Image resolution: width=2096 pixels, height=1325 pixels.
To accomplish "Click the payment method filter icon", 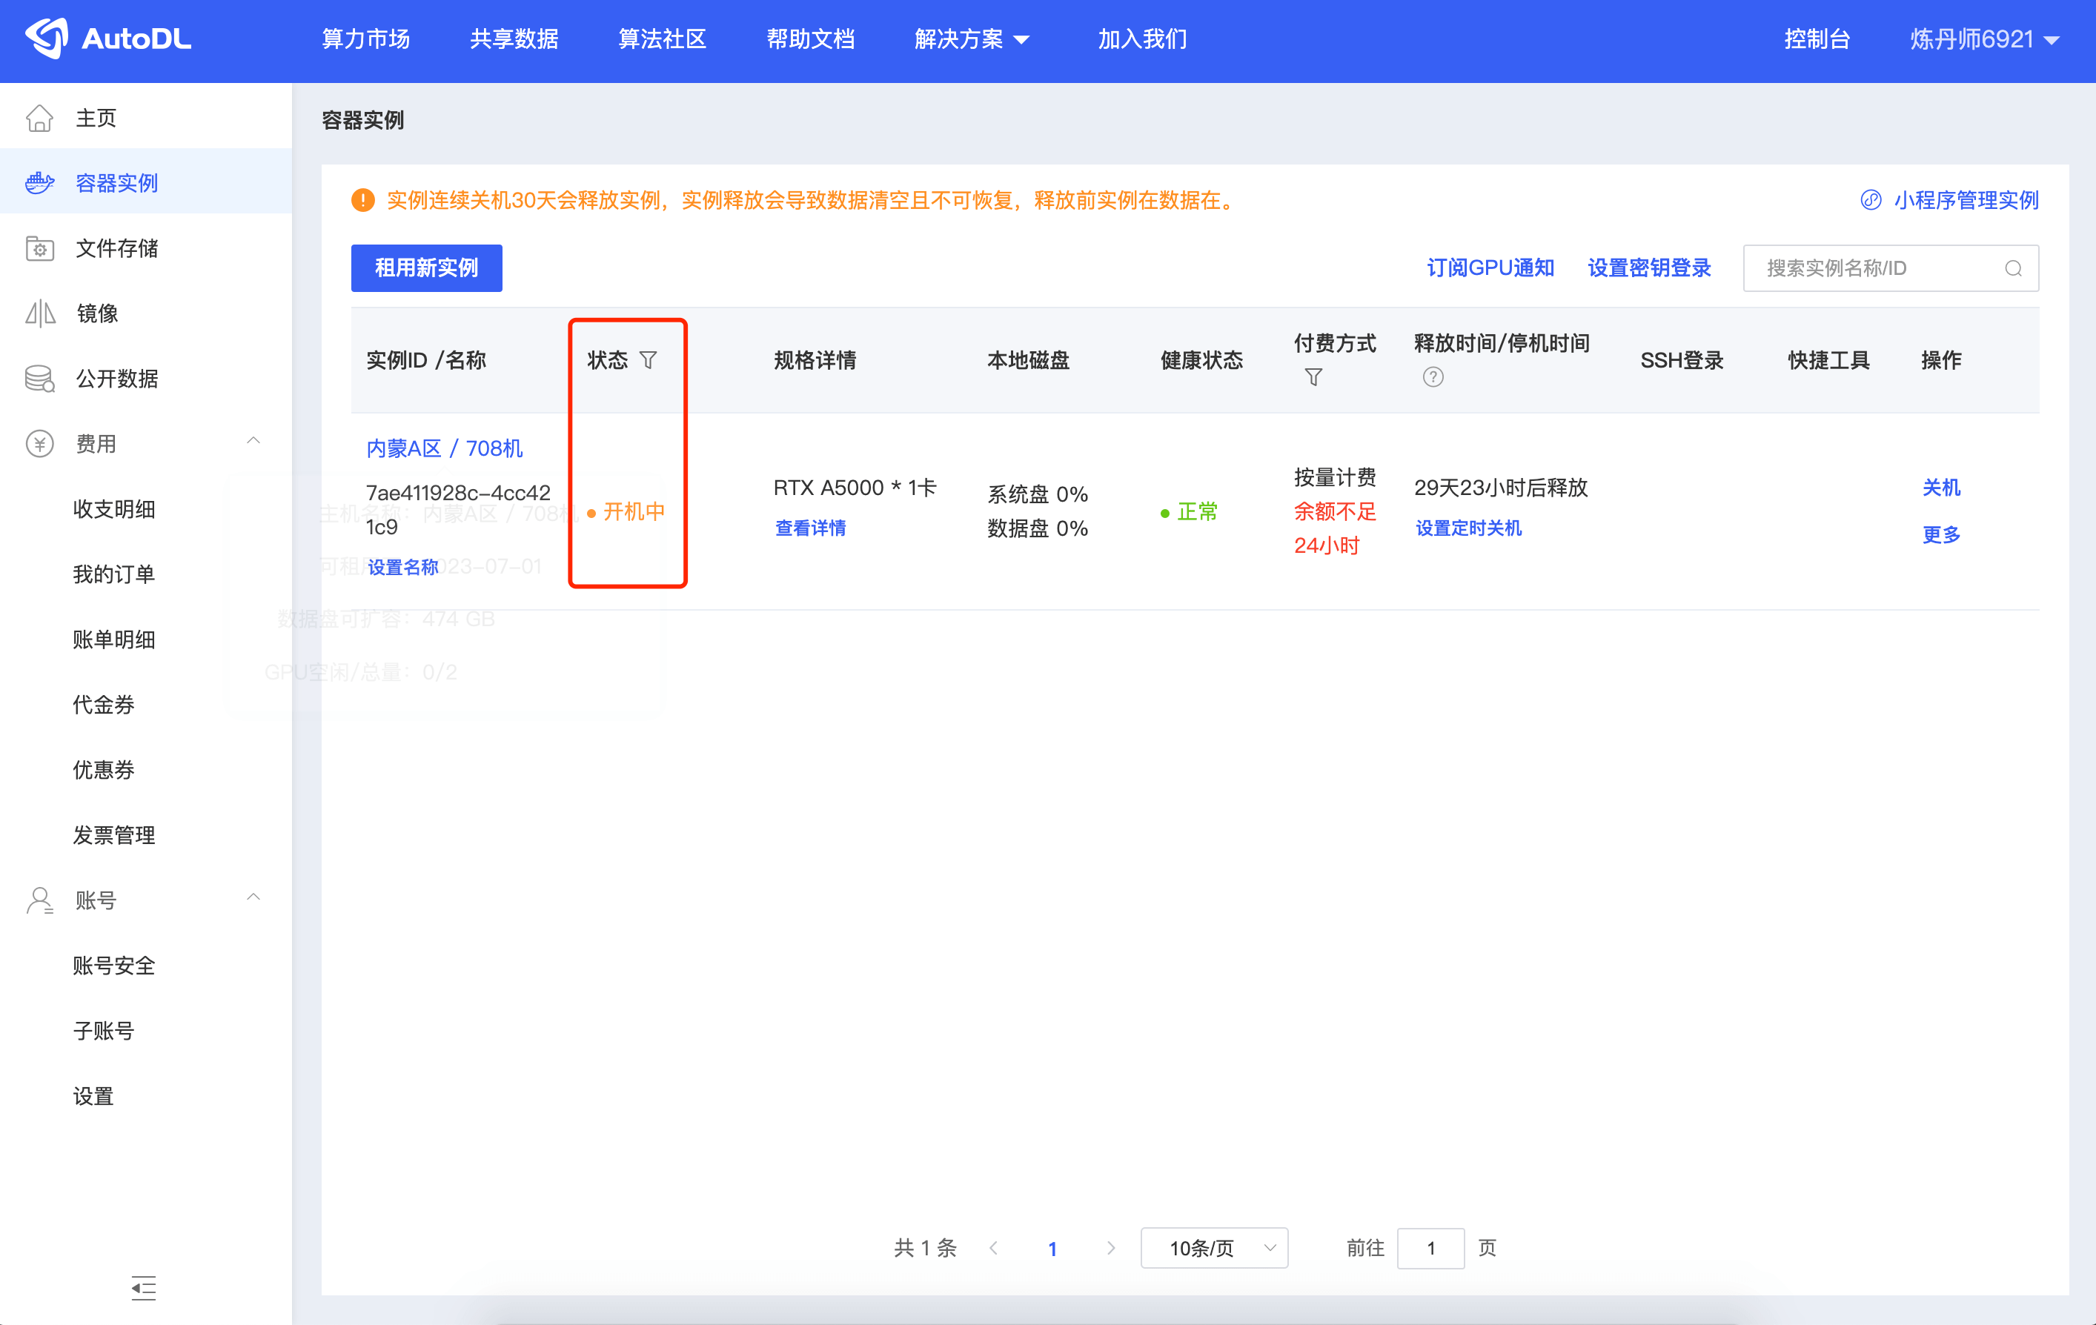I will [x=1313, y=377].
